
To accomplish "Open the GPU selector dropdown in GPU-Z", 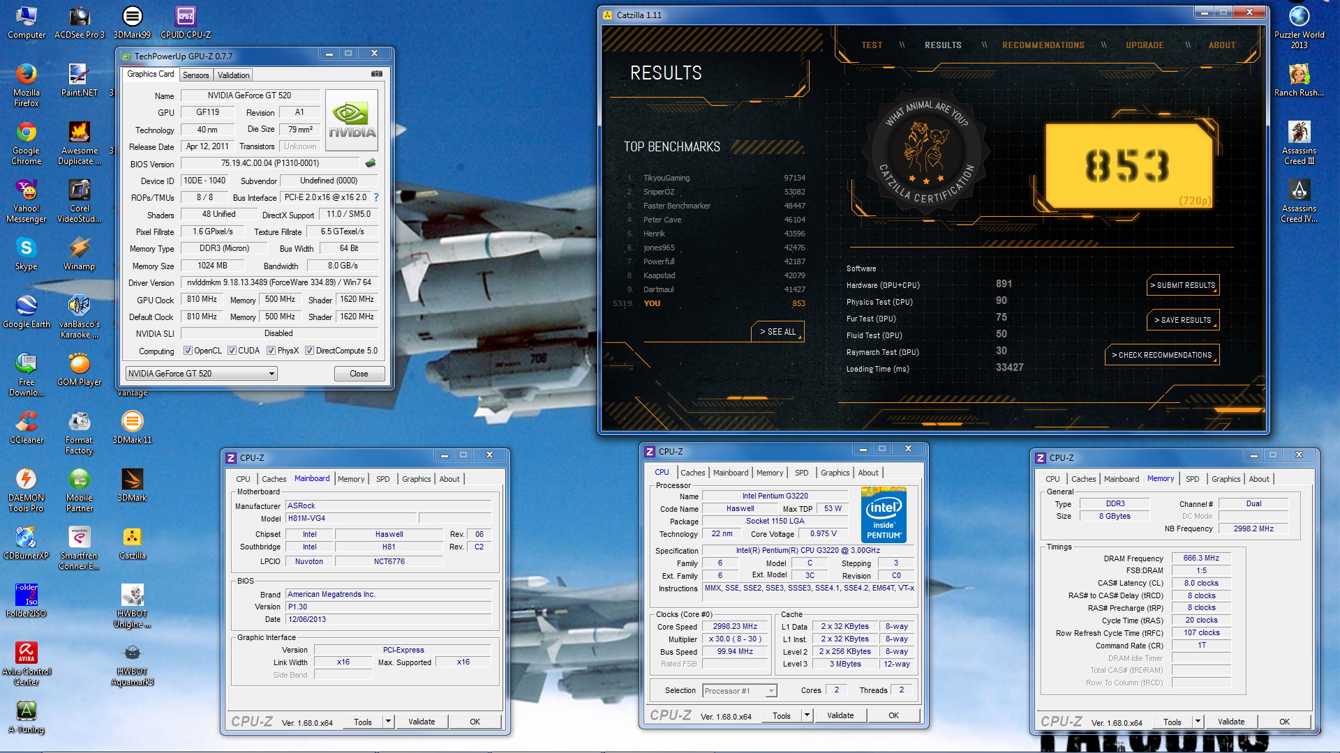I will point(201,374).
